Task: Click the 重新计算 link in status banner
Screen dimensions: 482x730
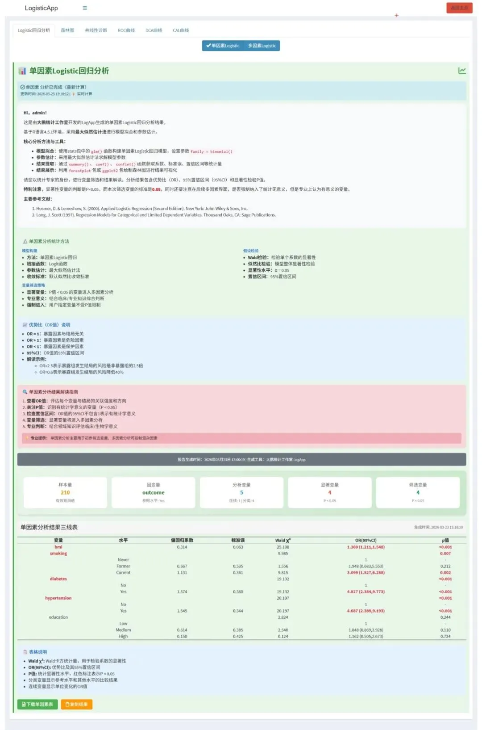Action: (76, 87)
